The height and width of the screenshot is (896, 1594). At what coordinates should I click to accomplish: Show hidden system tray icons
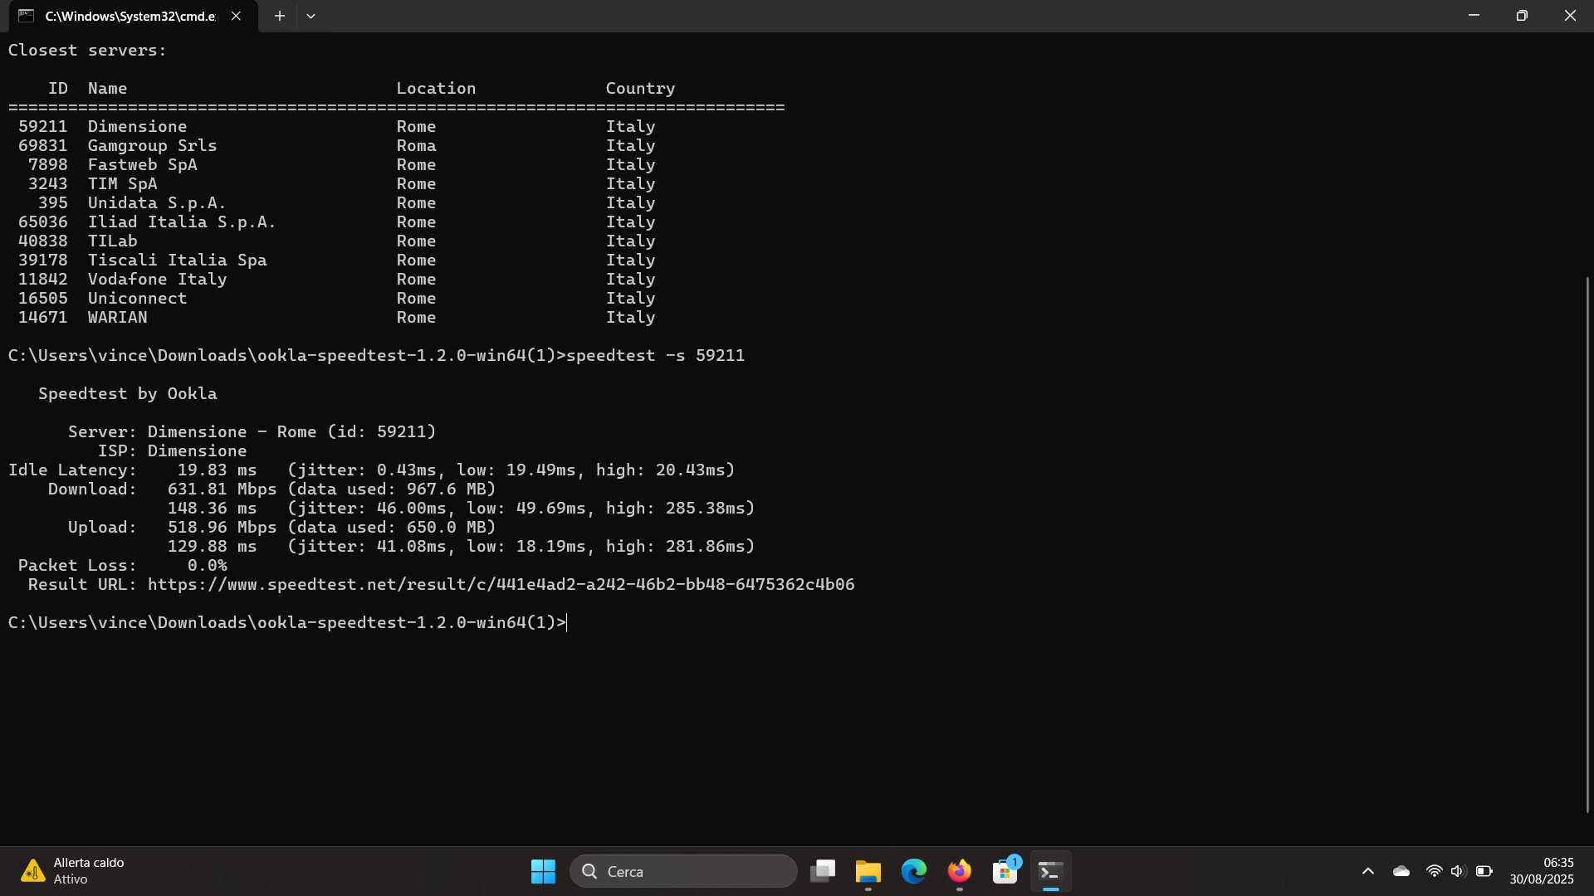[x=1368, y=871]
